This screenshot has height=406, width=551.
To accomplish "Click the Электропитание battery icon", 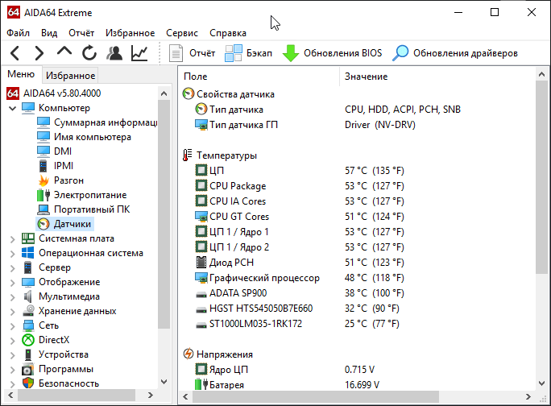I will tap(43, 195).
